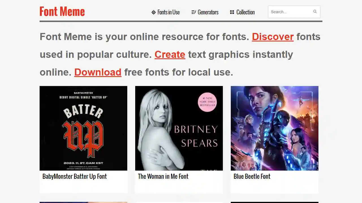Click the BabyMonster Batter Up Font title
The height and width of the screenshot is (203, 362).
click(x=74, y=176)
